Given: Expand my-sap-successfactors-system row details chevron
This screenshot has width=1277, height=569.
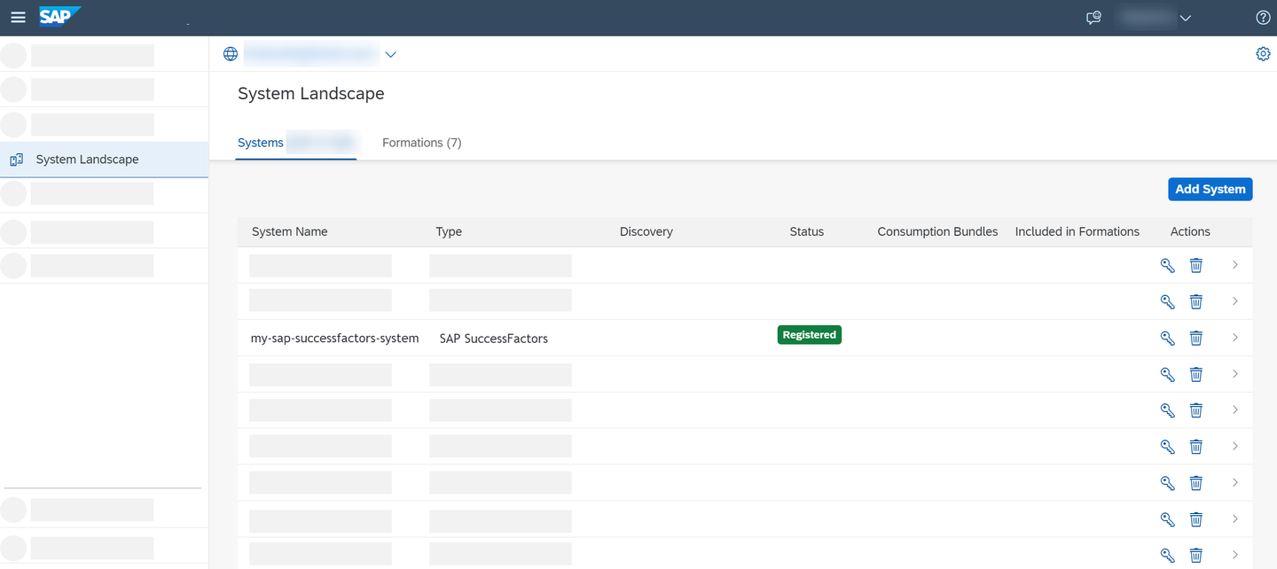Looking at the screenshot, I should tap(1235, 338).
